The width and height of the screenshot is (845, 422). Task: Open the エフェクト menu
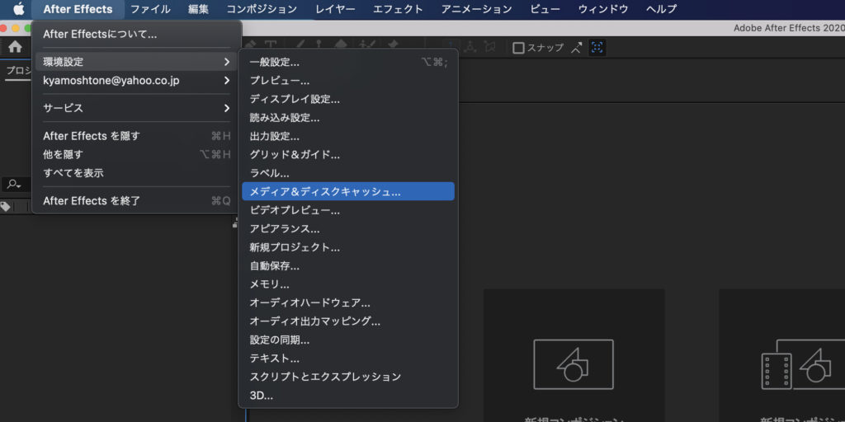click(399, 9)
